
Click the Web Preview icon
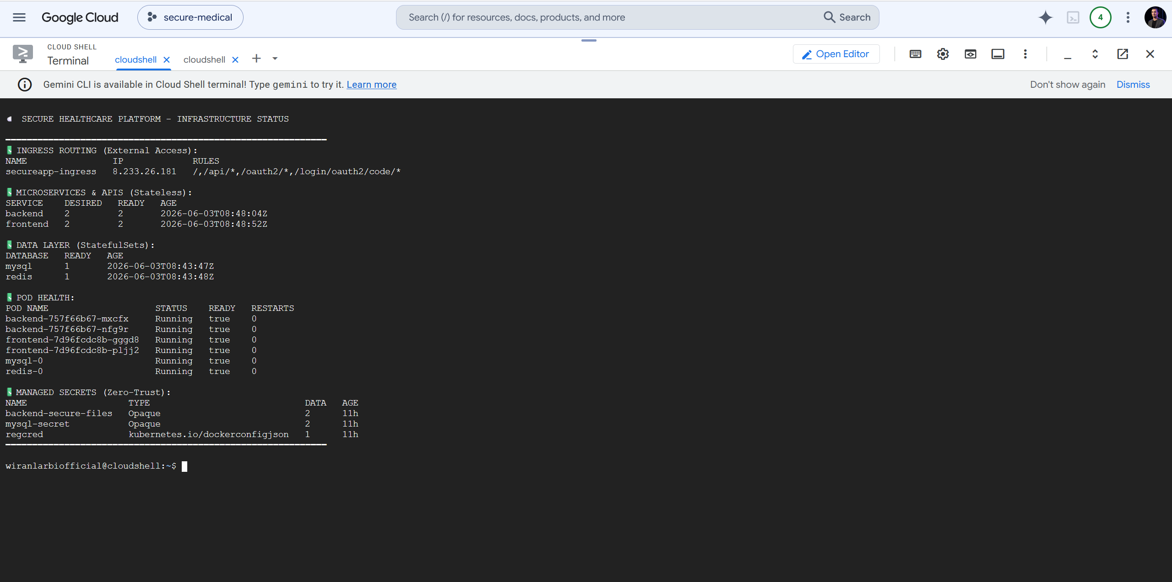[x=971, y=54]
